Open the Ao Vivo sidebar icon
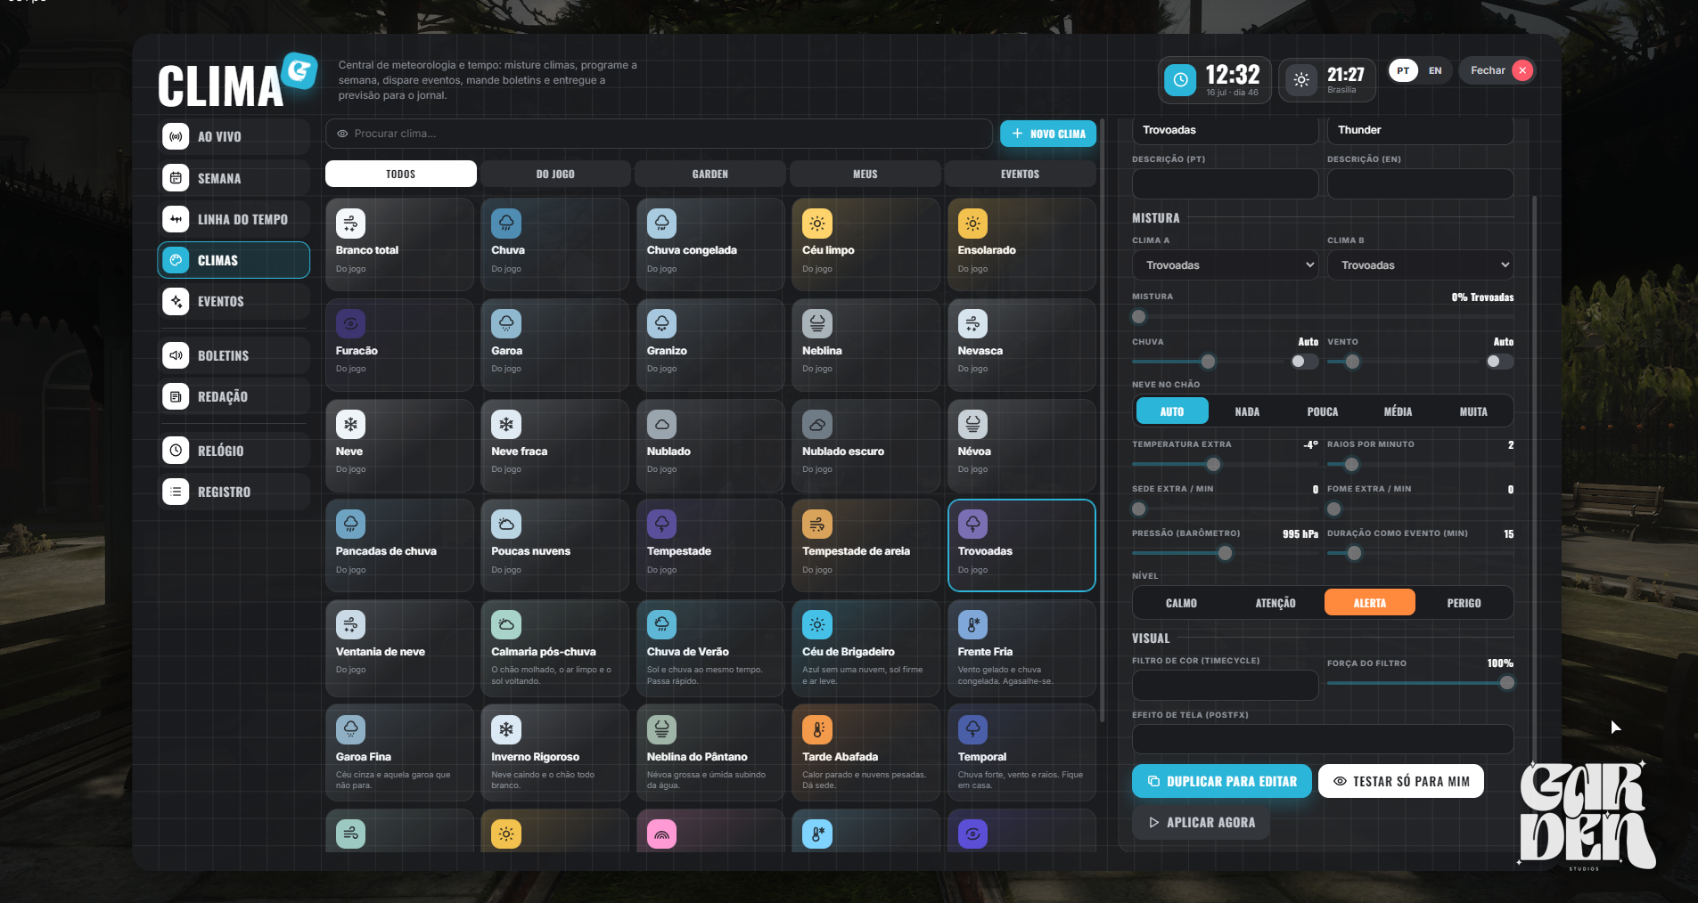The height and width of the screenshot is (903, 1698). click(x=176, y=136)
